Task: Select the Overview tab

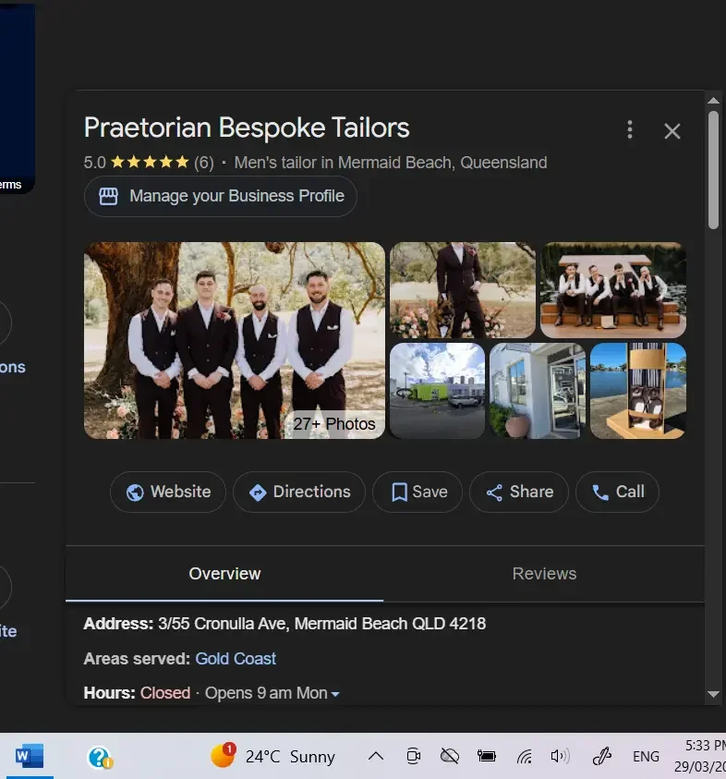Action: [224, 574]
